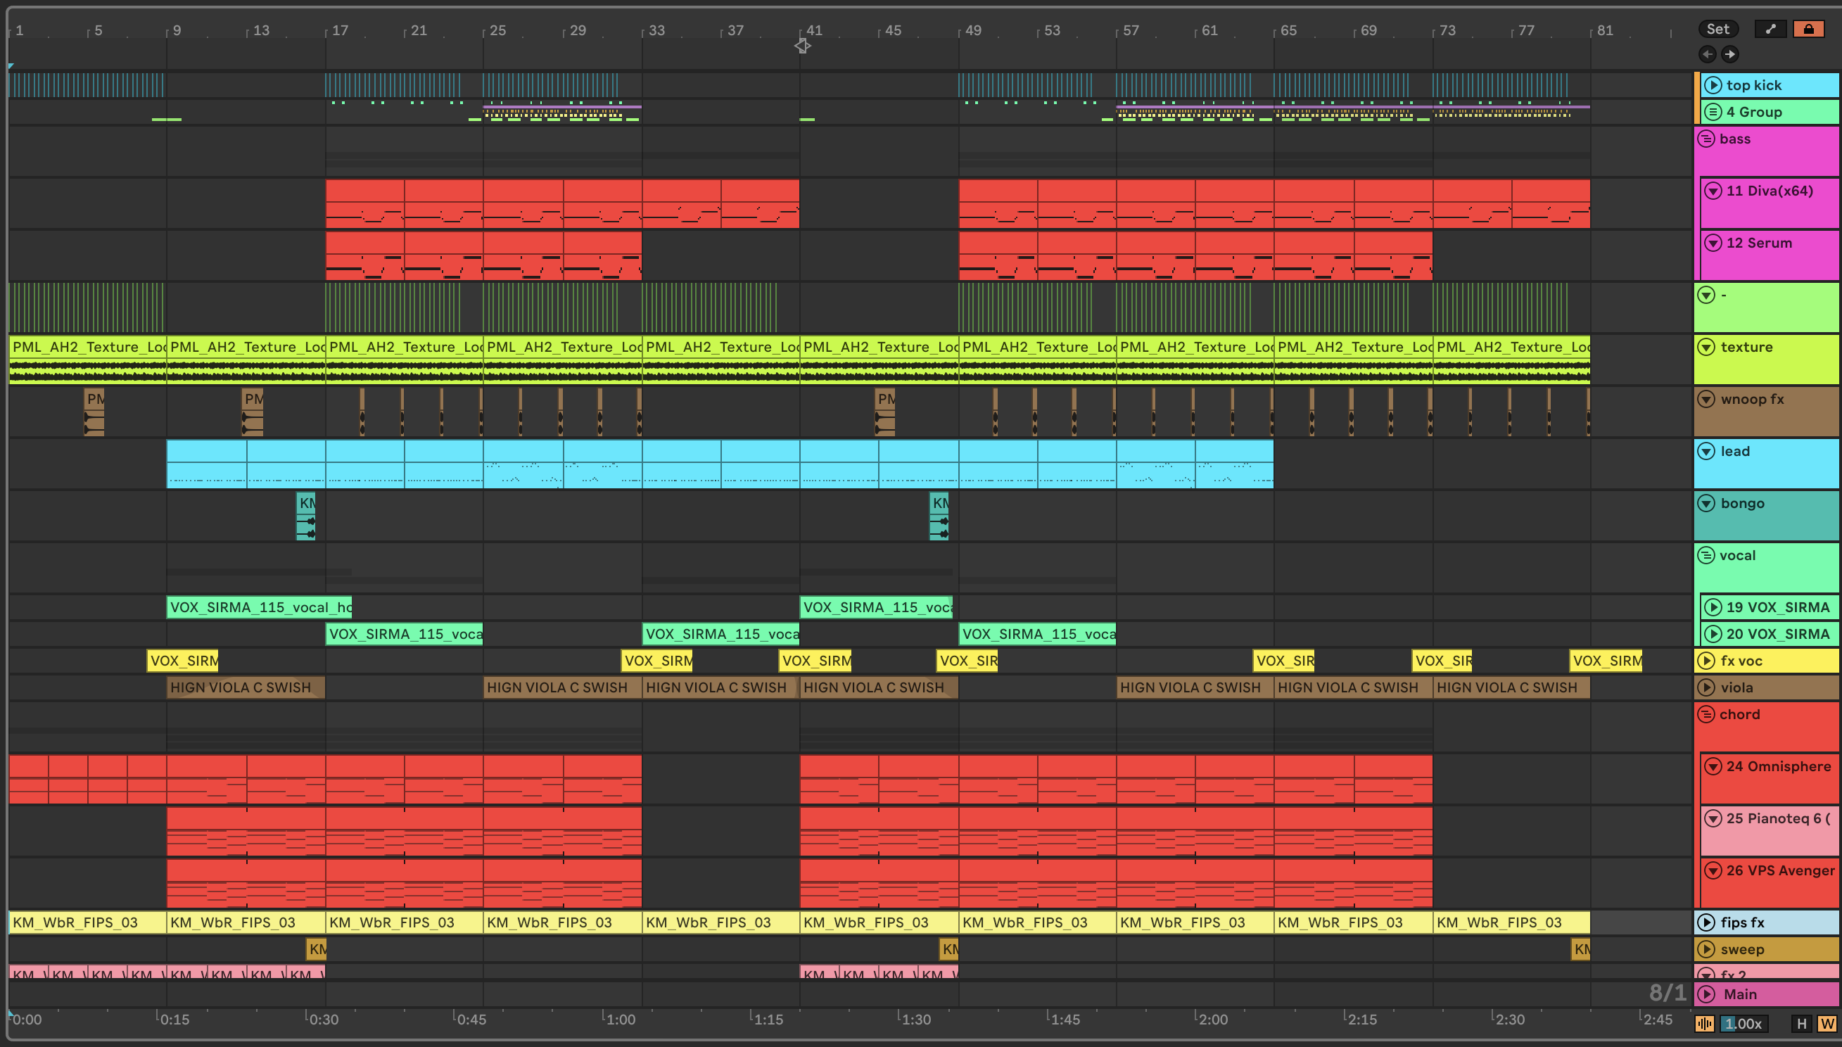Unfold the top kick track

1713,85
